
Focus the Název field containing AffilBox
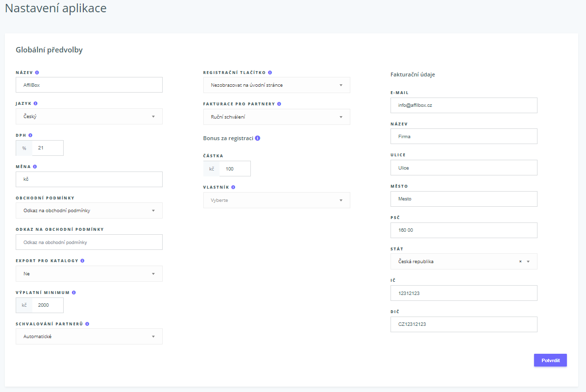pos(89,85)
